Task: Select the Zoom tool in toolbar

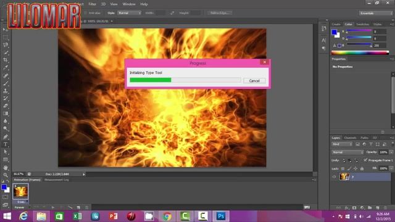Action: click(x=6, y=175)
